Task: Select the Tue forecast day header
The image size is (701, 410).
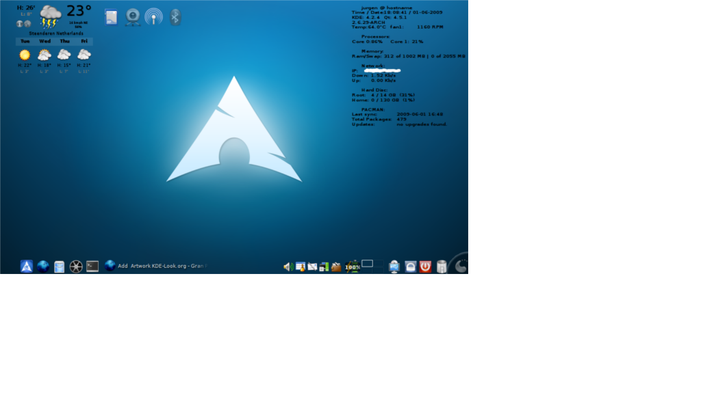Action: pos(25,41)
